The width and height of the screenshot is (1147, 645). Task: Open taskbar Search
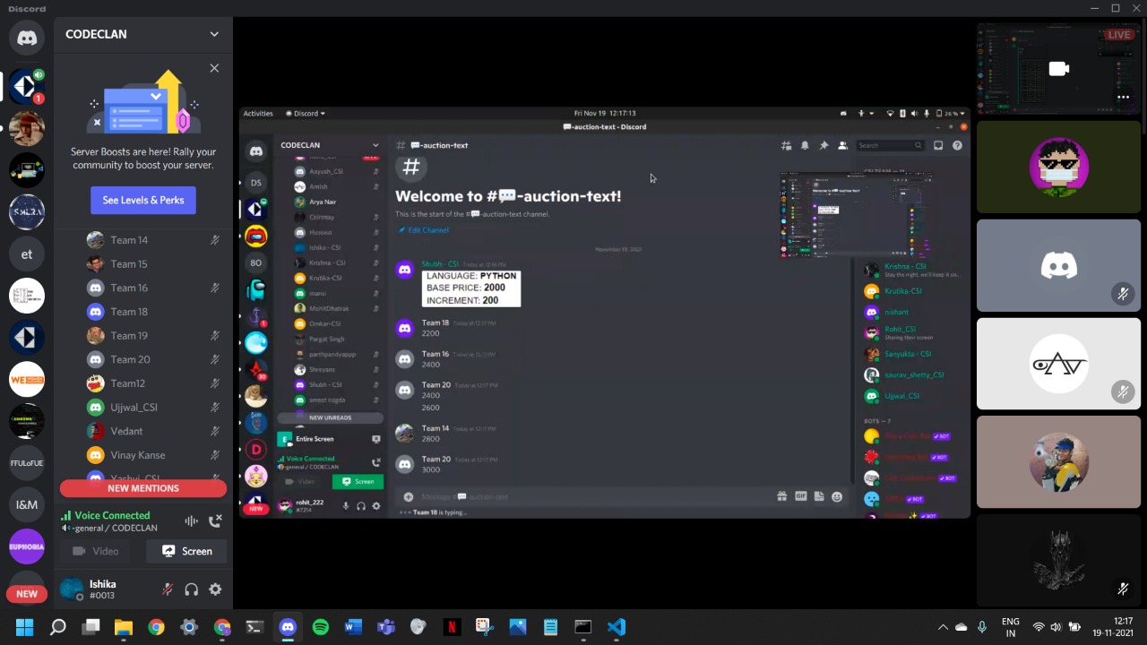pos(57,627)
